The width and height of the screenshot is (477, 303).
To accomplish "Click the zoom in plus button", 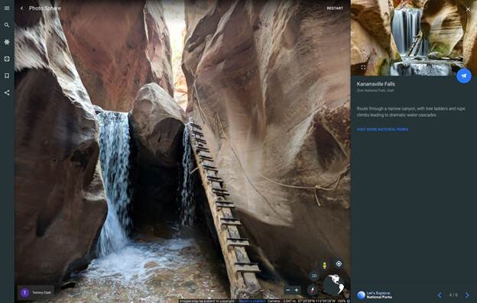I will (297, 290).
